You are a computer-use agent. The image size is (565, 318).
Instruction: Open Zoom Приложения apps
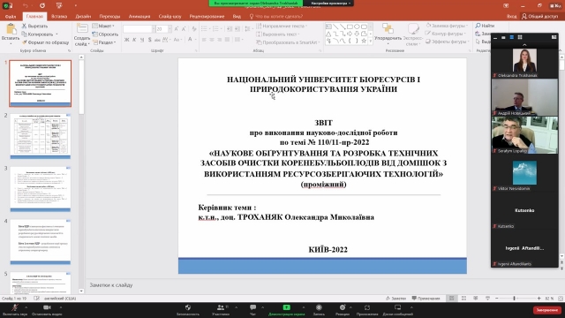(367, 309)
